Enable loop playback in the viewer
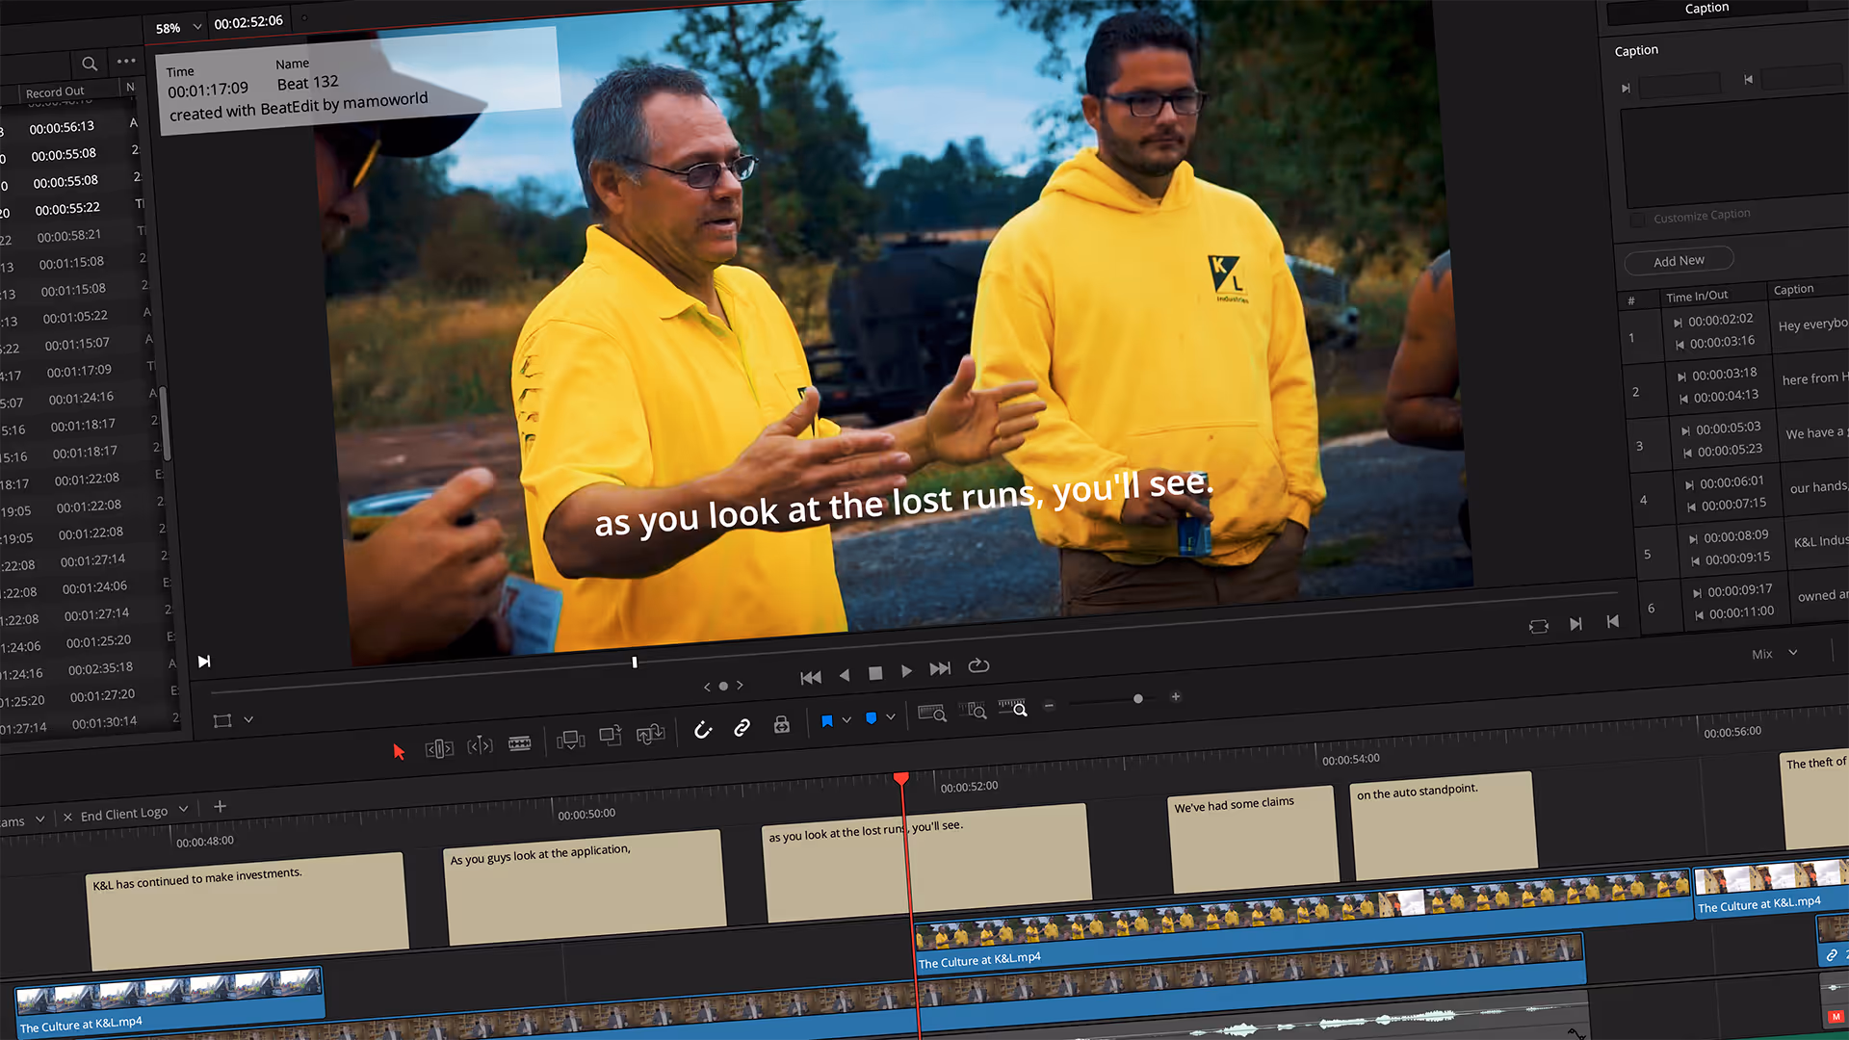 pyautogui.click(x=978, y=665)
